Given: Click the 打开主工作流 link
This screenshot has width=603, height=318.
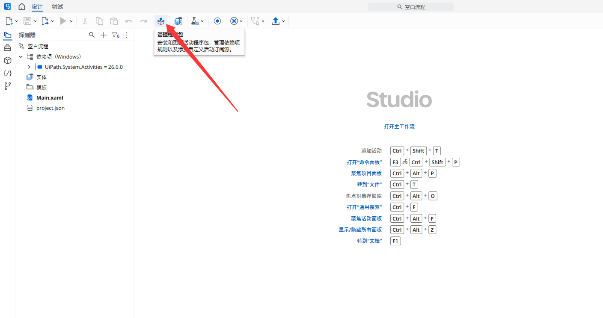Looking at the screenshot, I should (399, 127).
